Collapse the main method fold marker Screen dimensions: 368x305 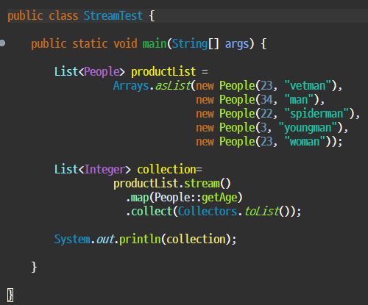click(2, 43)
